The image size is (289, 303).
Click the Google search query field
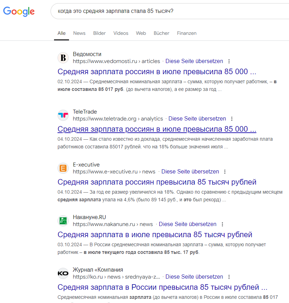[x=167, y=11]
